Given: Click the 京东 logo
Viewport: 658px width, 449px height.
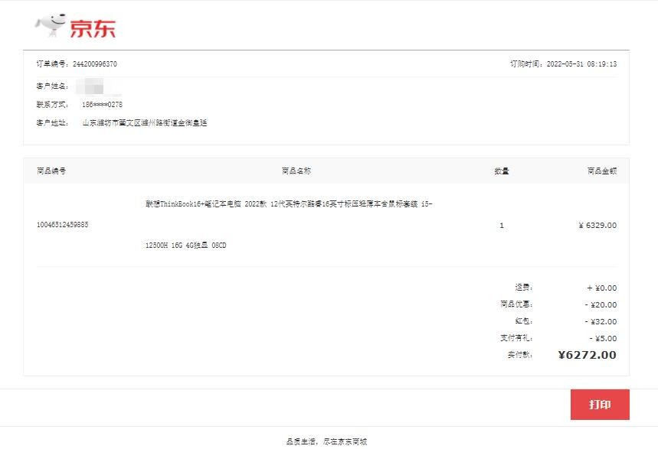Looking at the screenshot, I should [75, 27].
